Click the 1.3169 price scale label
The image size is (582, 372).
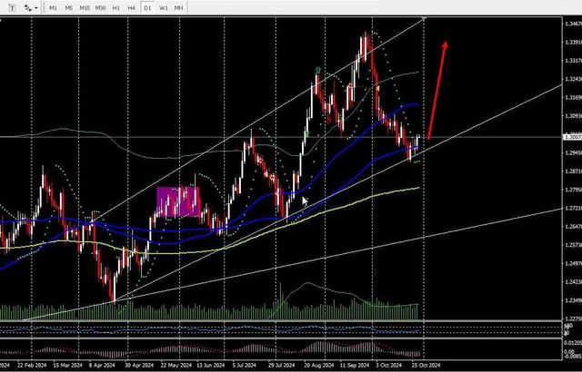point(572,98)
